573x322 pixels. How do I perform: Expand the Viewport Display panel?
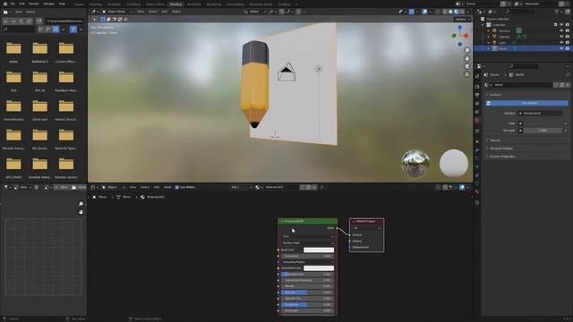coord(501,148)
